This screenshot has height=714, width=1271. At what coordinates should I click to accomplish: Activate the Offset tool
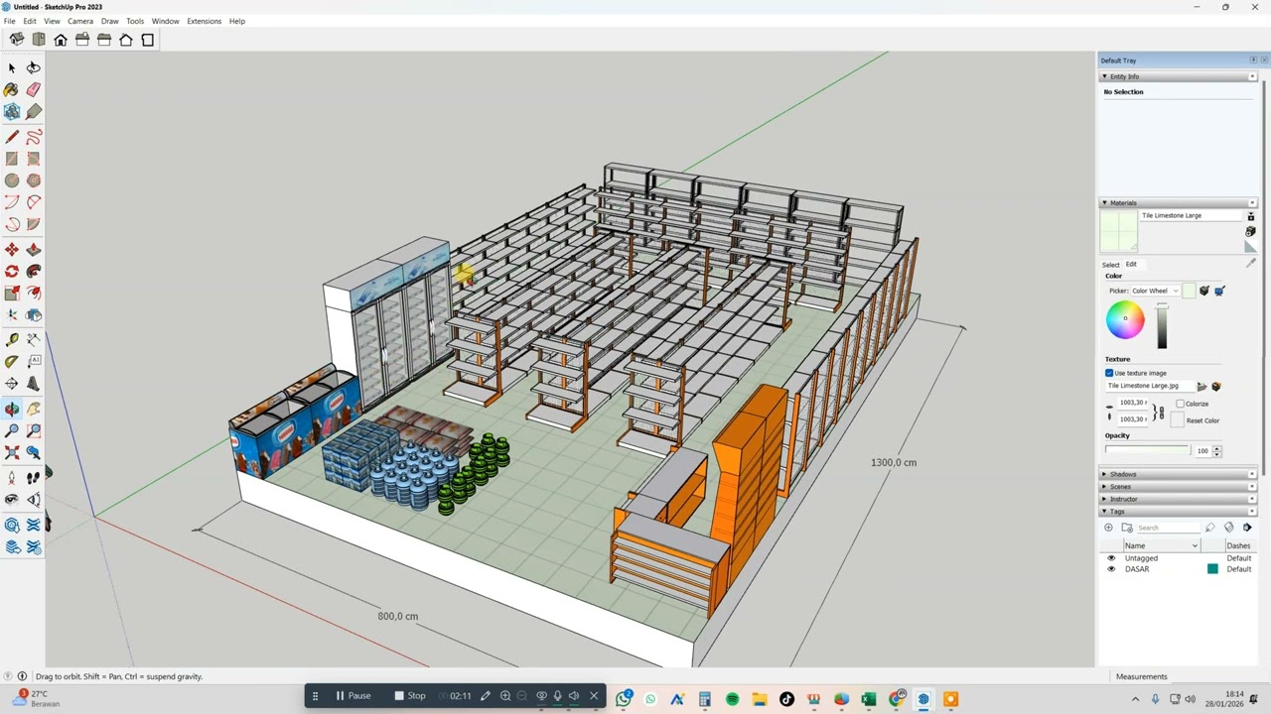(x=34, y=293)
